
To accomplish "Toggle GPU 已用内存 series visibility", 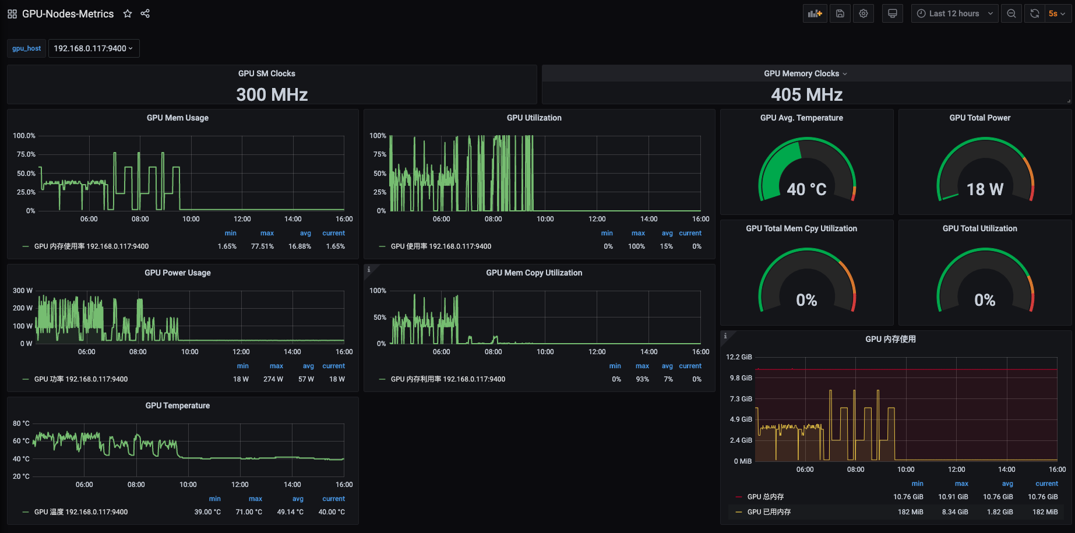I will pyautogui.click(x=769, y=512).
